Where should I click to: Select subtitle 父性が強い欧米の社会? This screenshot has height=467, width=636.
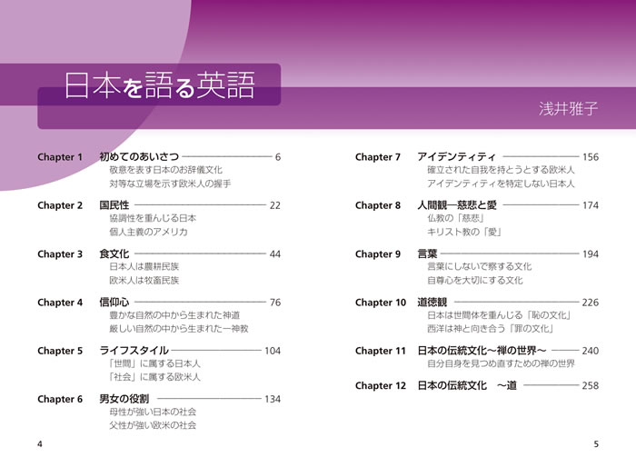tap(153, 425)
